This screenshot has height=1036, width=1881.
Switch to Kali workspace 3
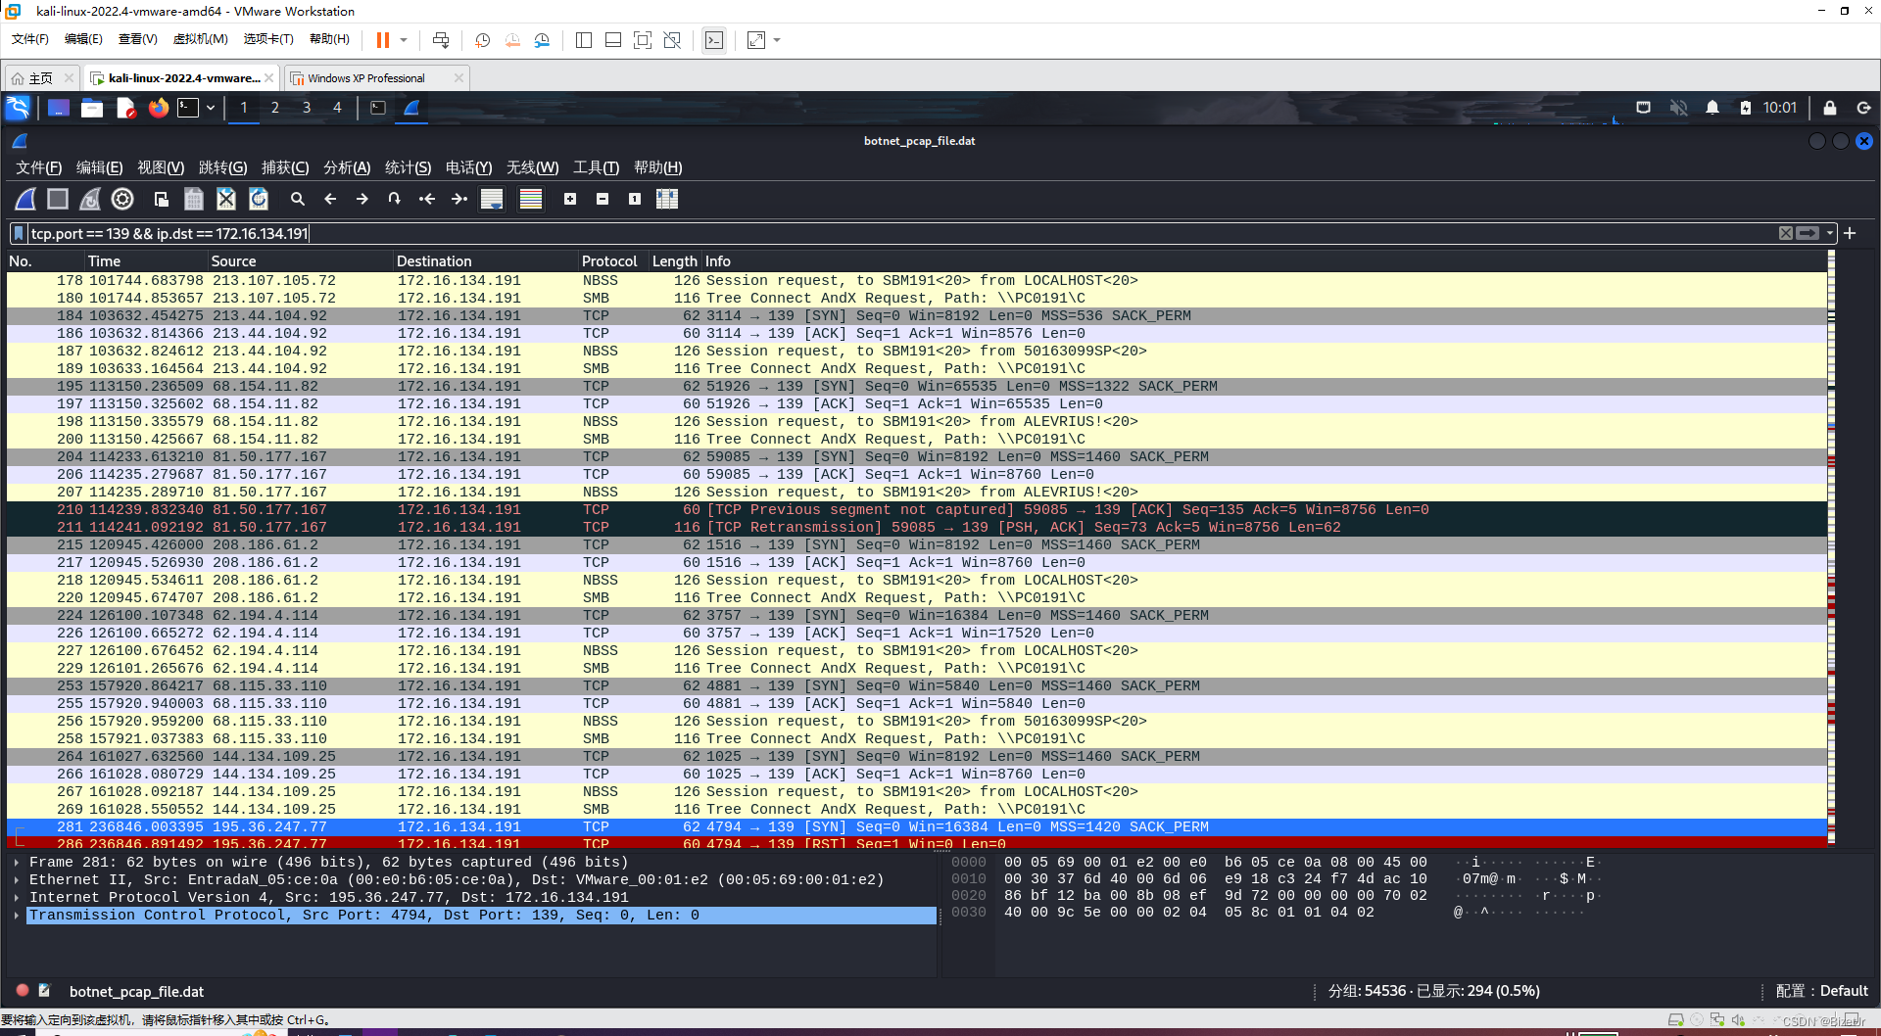pos(307,108)
